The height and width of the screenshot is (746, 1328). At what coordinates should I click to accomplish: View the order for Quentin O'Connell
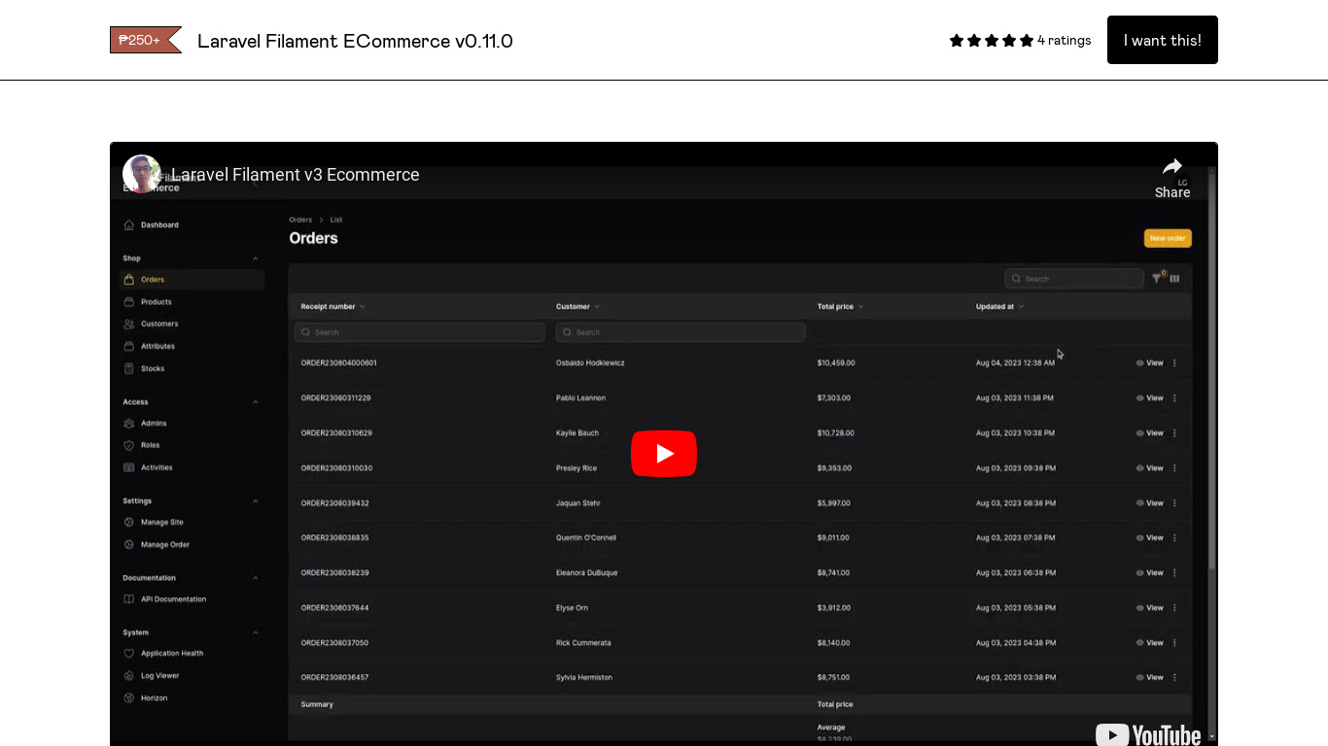[1150, 538]
